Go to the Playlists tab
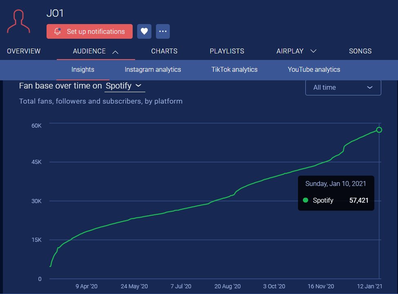The width and height of the screenshot is (398, 294). 227,51
